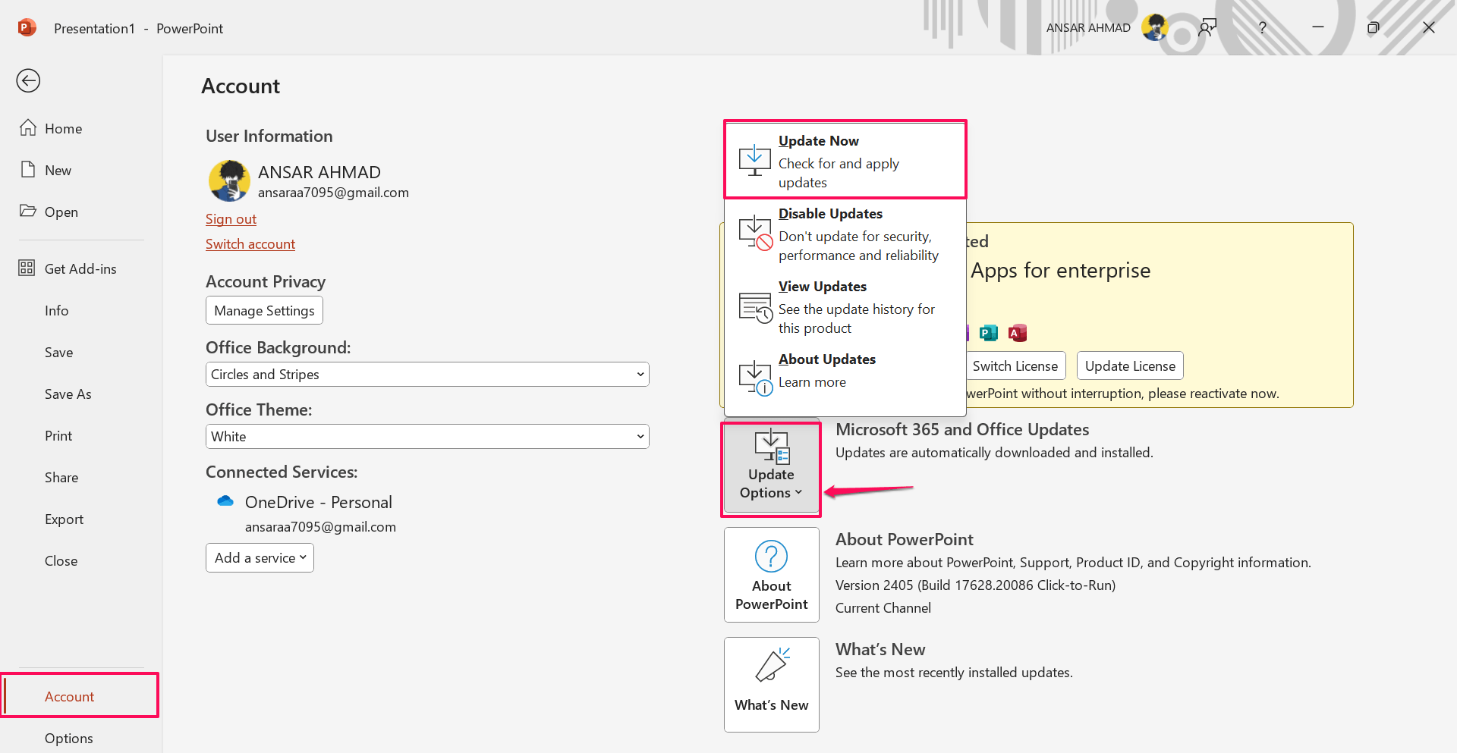Viewport: 1457px width, 753px height.
Task: Click the ANSAR AHMAD name in the title bar
Action: pos(1088,27)
